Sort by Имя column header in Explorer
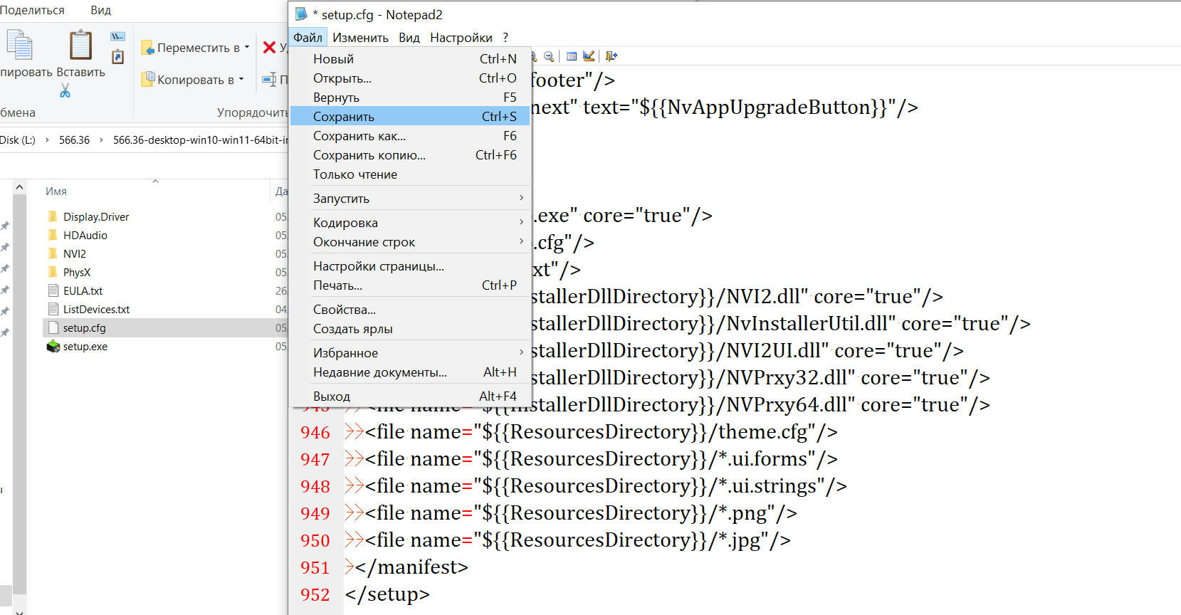The height and width of the screenshot is (615, 1181). pyautogui.click(x=56, y=191)
